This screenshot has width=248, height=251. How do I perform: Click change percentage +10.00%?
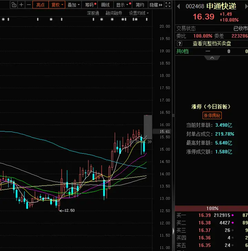pyautogui.click(x=229, y=20)
